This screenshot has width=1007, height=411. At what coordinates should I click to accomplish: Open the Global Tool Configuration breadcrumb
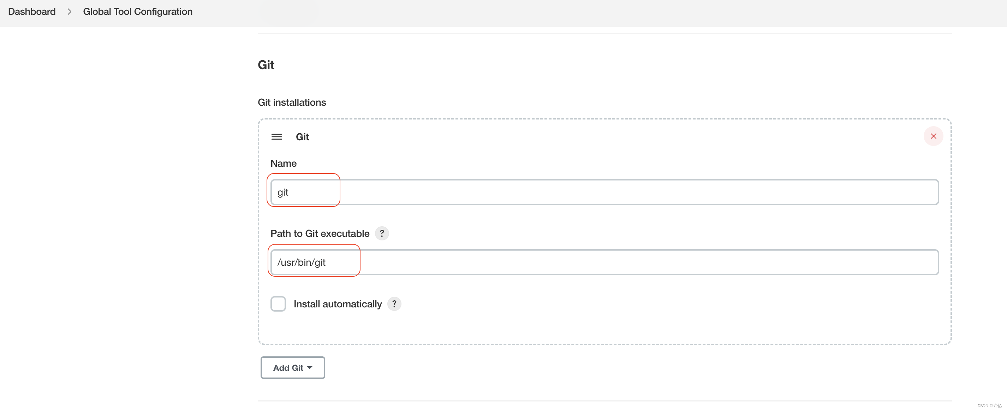(138, 12)
